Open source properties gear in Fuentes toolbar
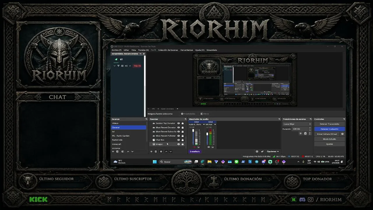 coord(161,152)
